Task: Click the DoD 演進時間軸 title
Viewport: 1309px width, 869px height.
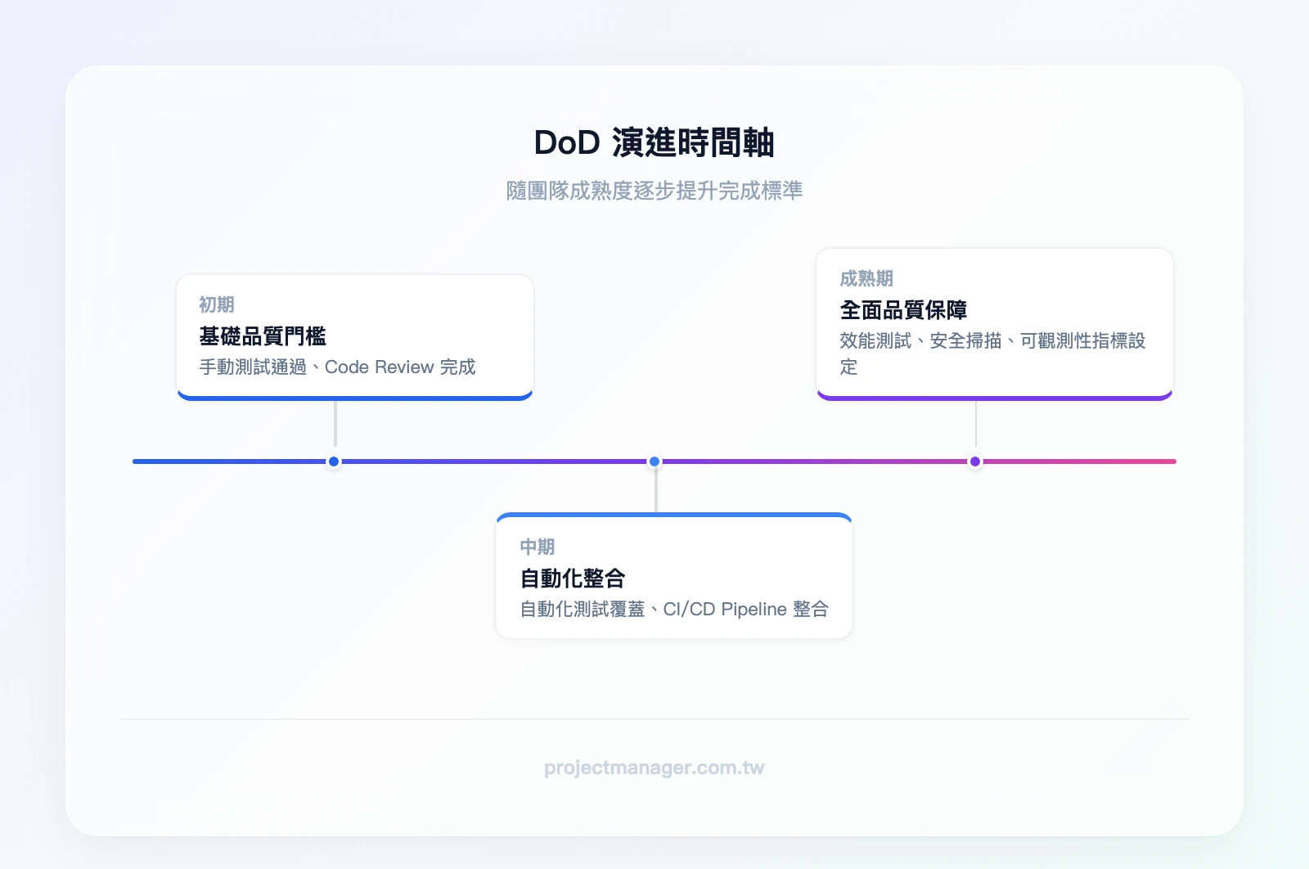Action: pyautogui.click(x=654, y=142)
